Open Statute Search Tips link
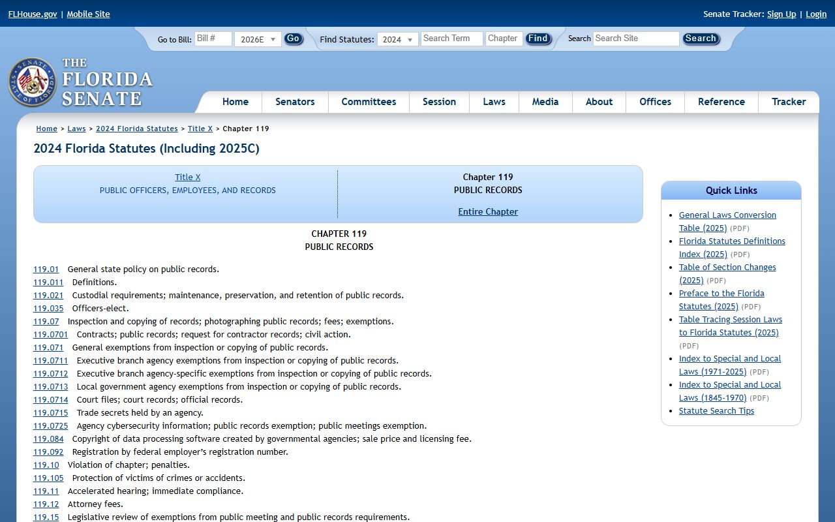The height and width of the screenshot is (522, 835). click(x=716, y=410)
